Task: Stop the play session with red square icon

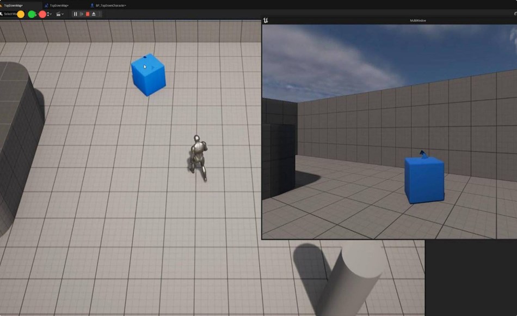Action: point(87,14)
